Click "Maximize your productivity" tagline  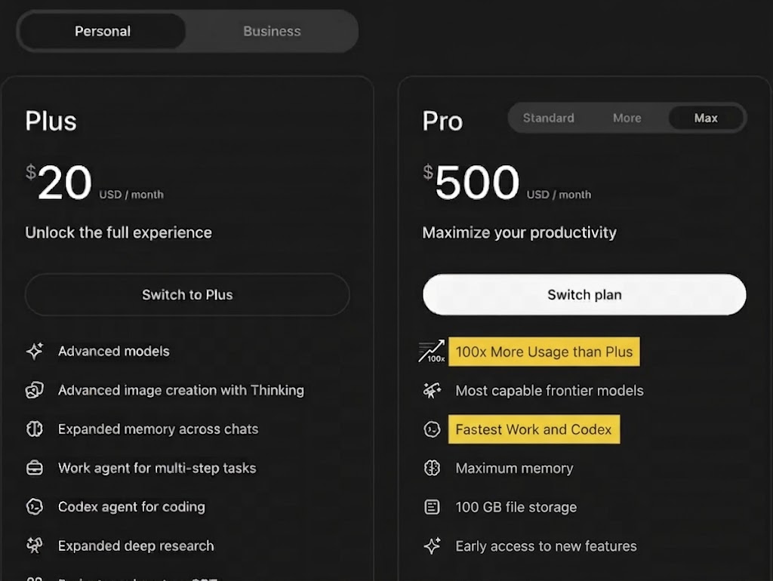[519, 232]
